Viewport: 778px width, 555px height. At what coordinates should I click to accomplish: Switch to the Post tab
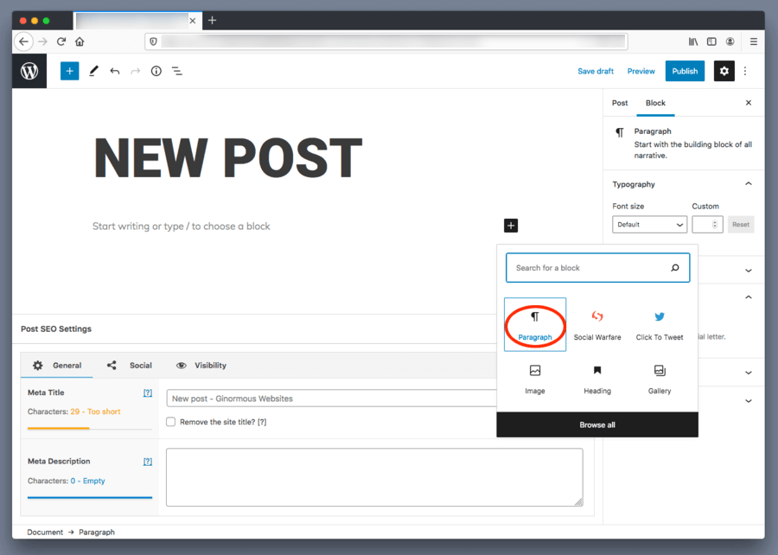pos(620,103)
